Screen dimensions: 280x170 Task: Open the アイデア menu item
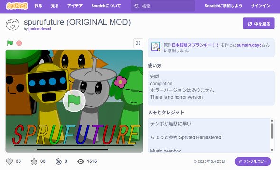pyautogui.click(x=75, y=6)
